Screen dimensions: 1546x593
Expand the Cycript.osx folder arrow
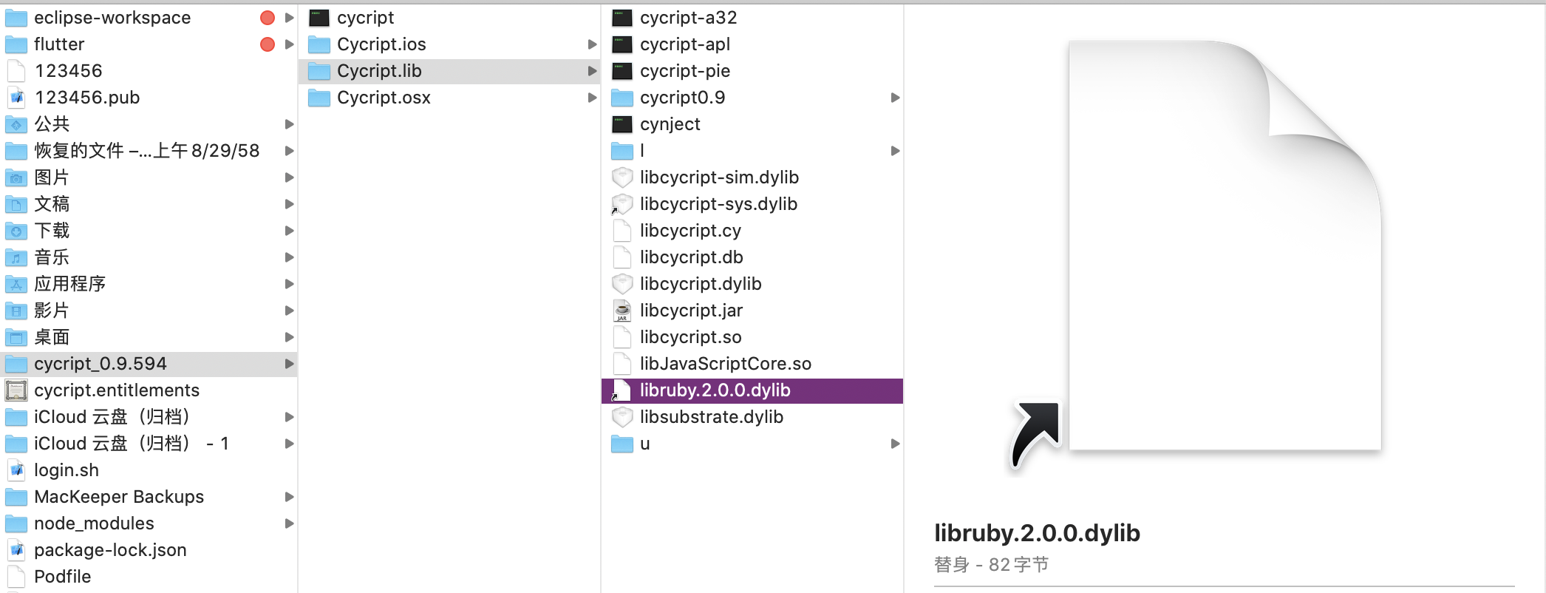pos(592,98)
